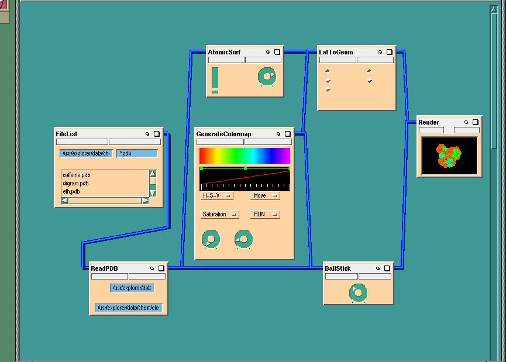
Task: Click the right dial in GenerateColormap
Action: pos(243,239)
